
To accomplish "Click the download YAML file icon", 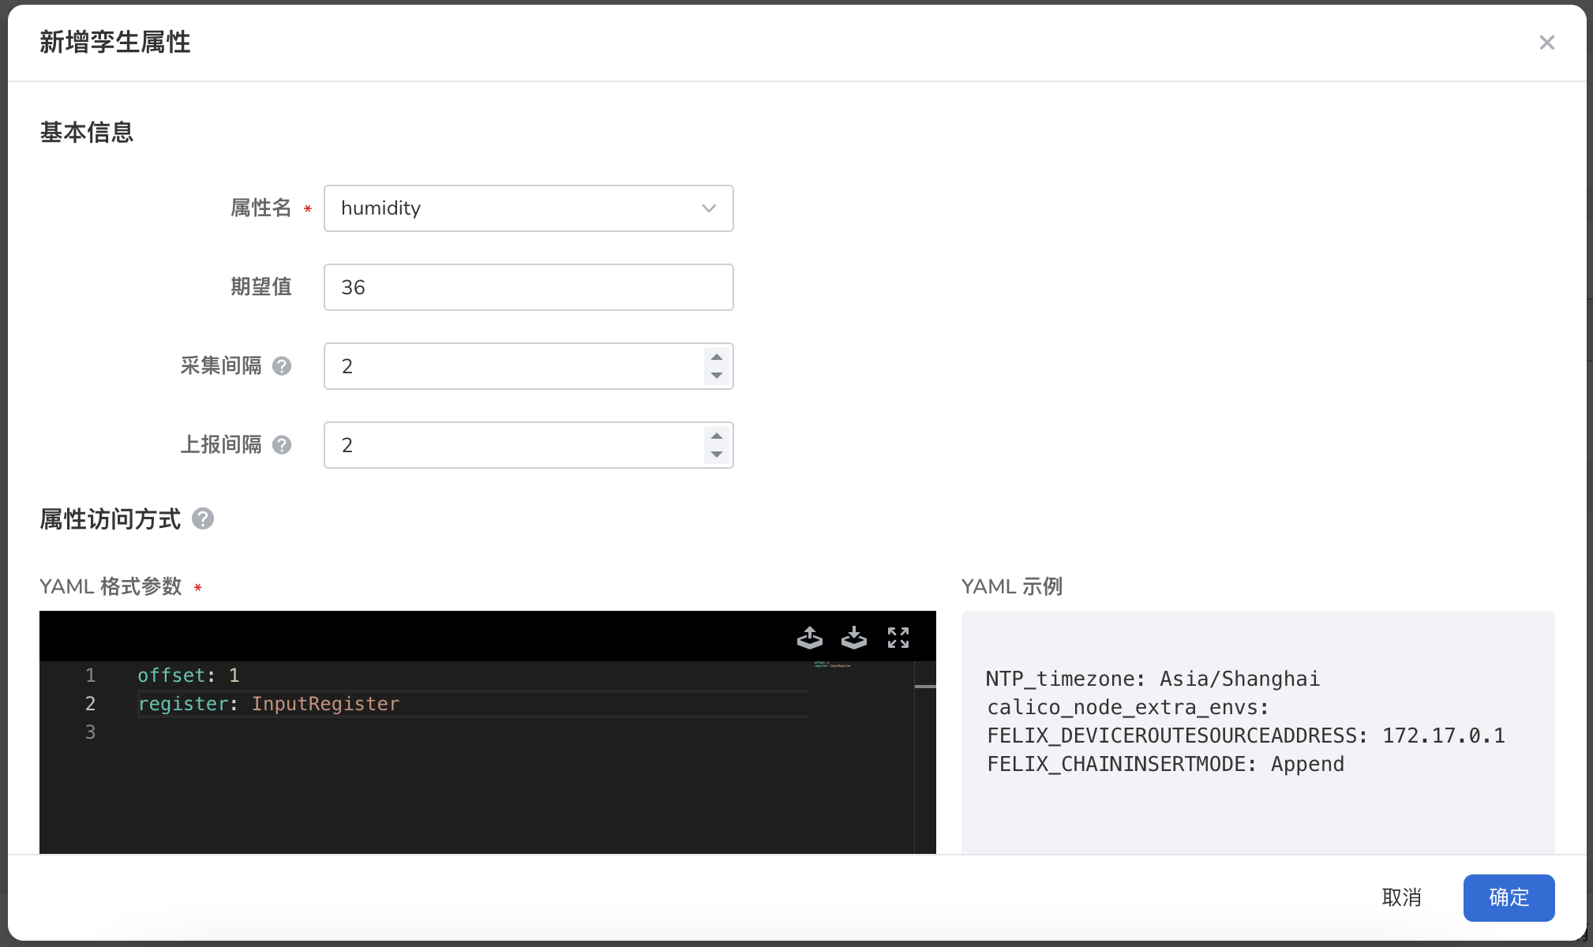I will point(854,637).
